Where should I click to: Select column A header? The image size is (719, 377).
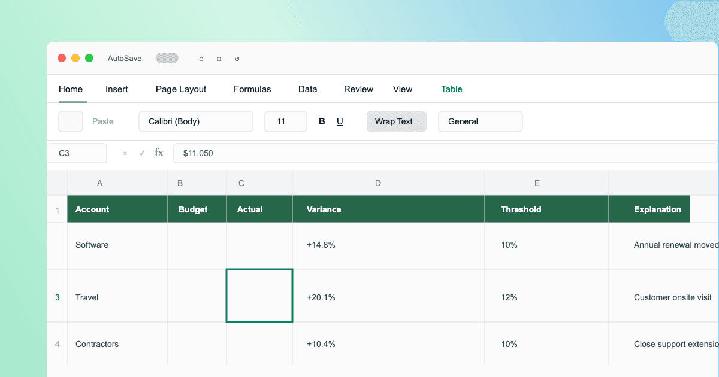117,183
